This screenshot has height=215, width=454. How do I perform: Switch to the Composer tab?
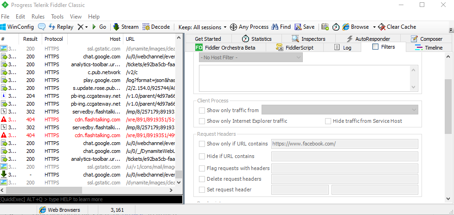pyautogui.click(x=427, y=39)
